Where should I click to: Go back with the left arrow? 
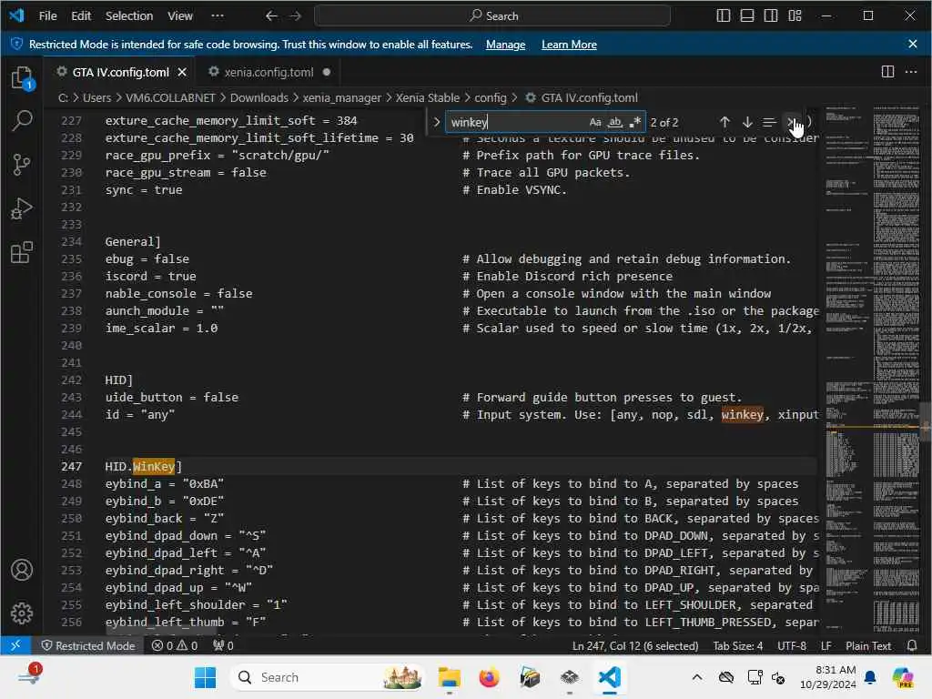271,16
